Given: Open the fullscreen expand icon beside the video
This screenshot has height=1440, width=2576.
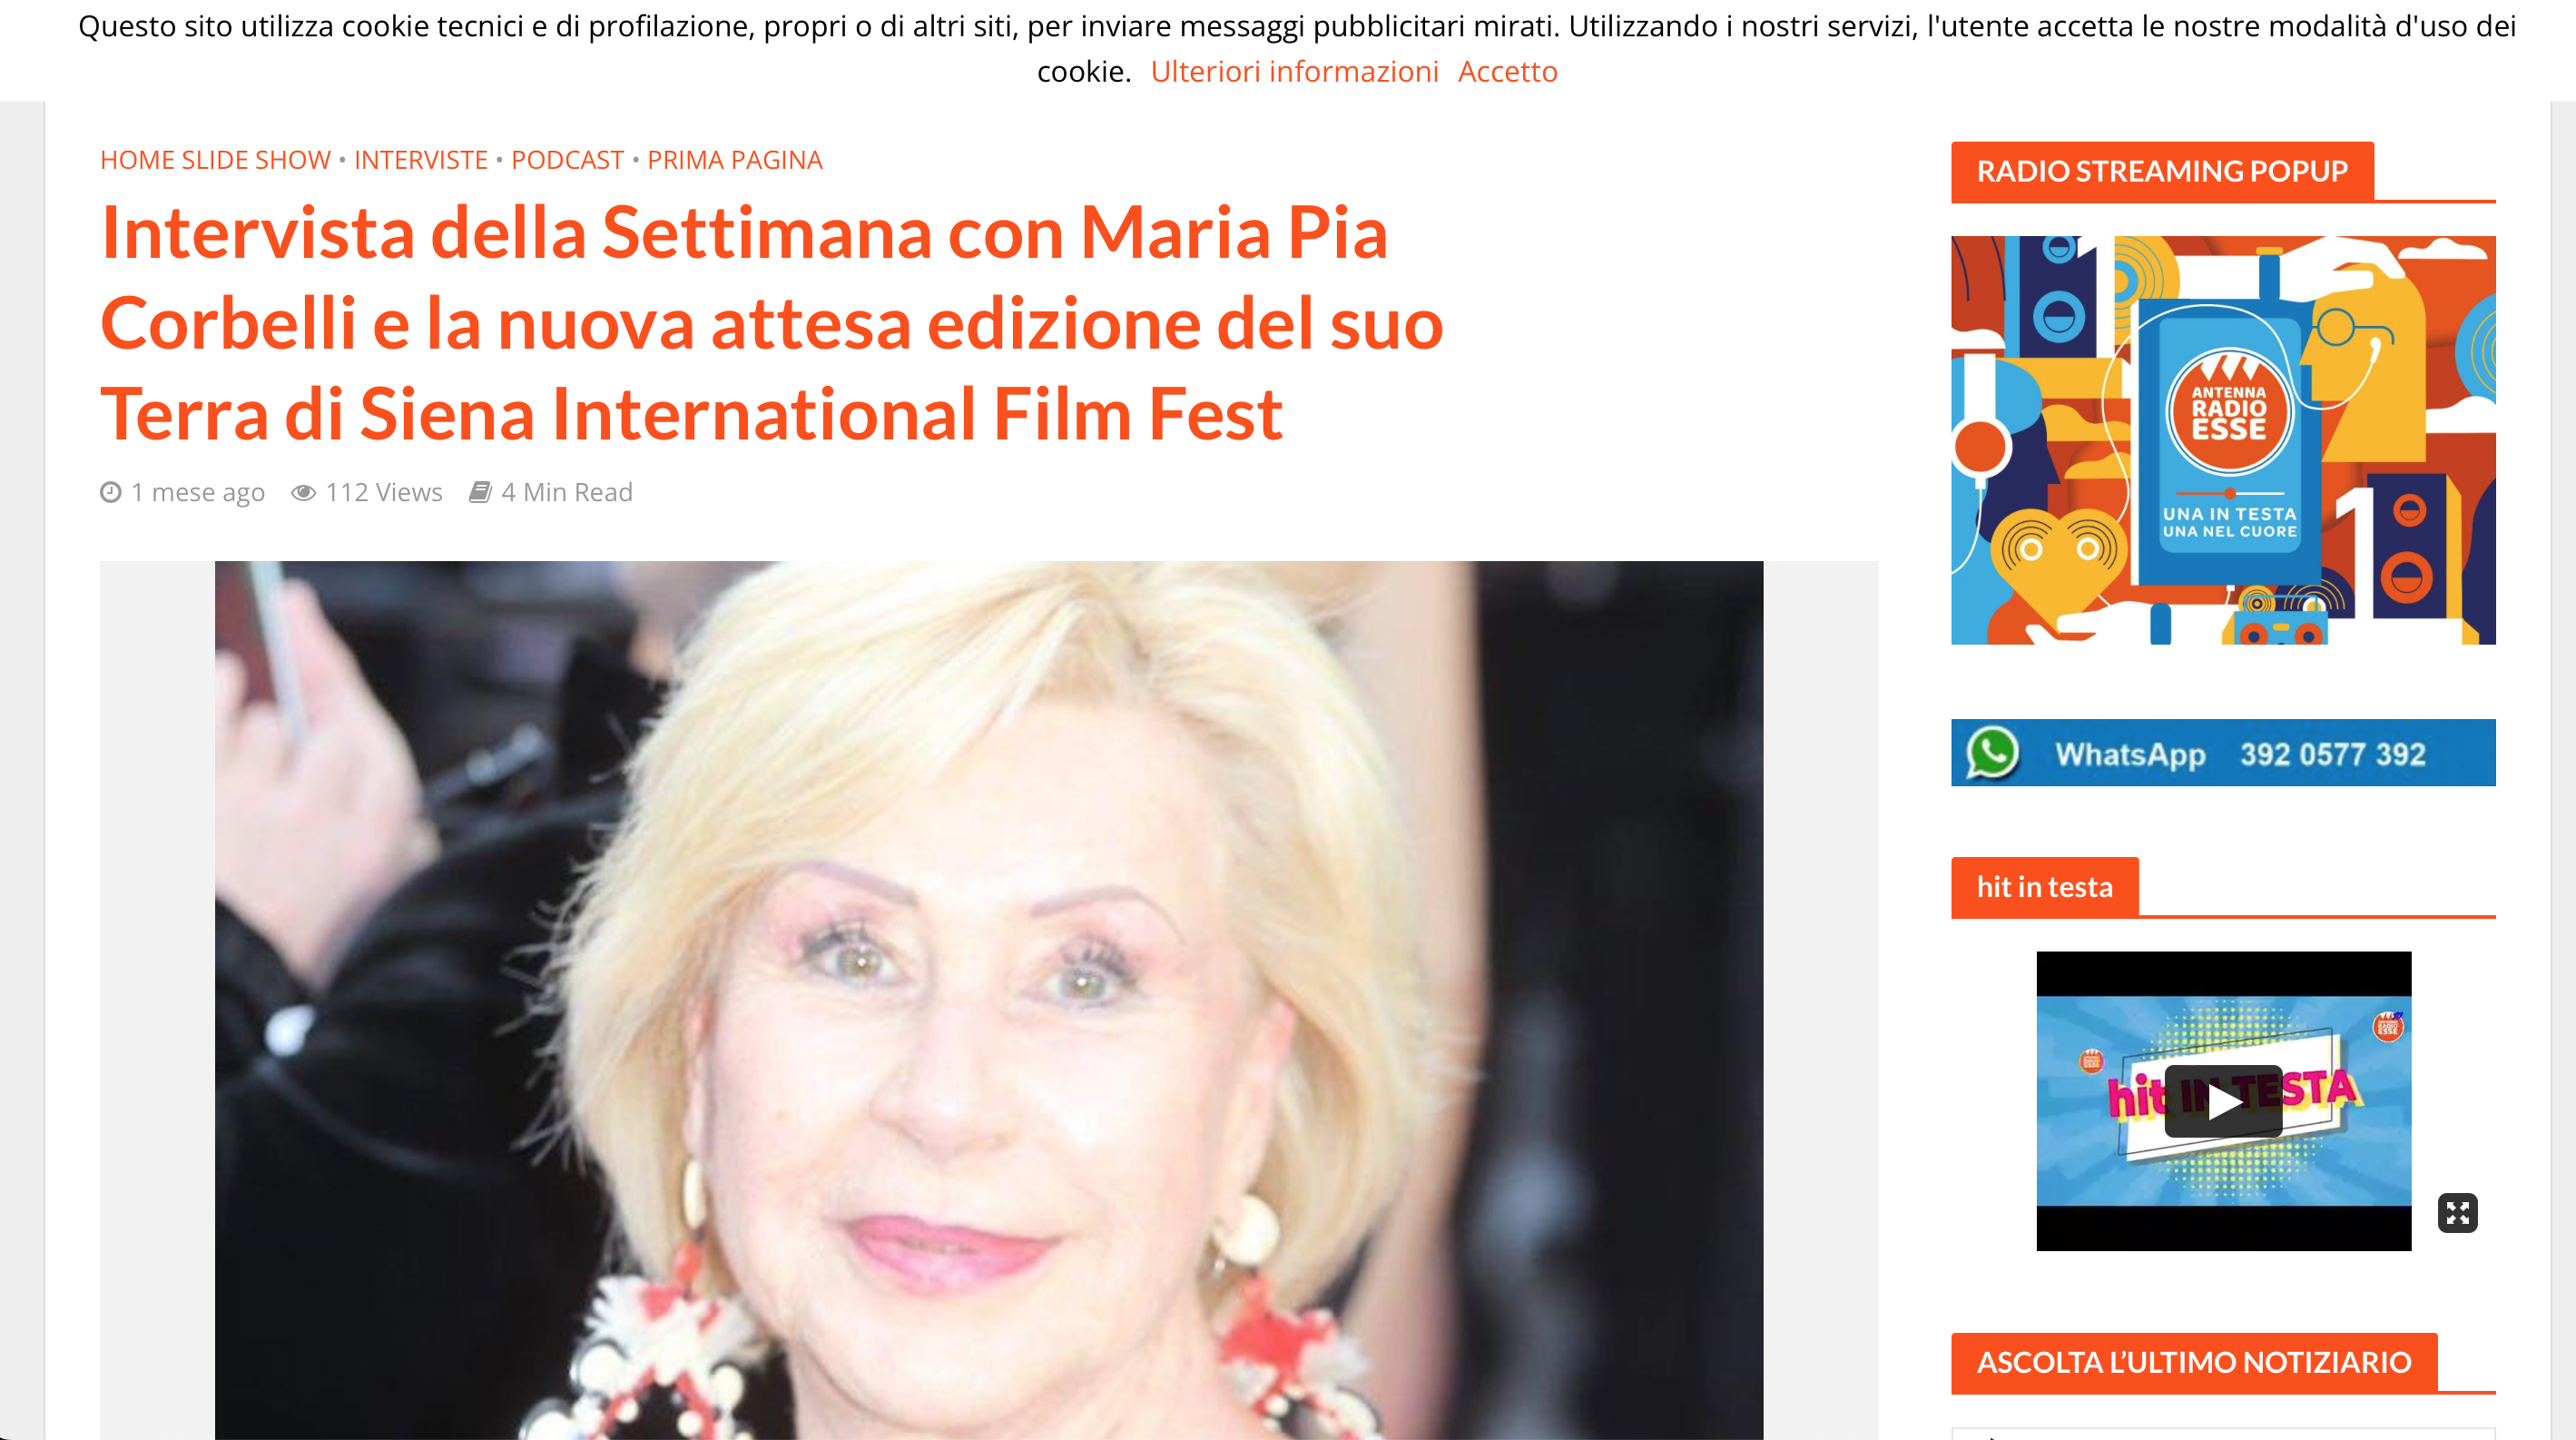Looking at the screenshot, I should click(2457, 1213).
